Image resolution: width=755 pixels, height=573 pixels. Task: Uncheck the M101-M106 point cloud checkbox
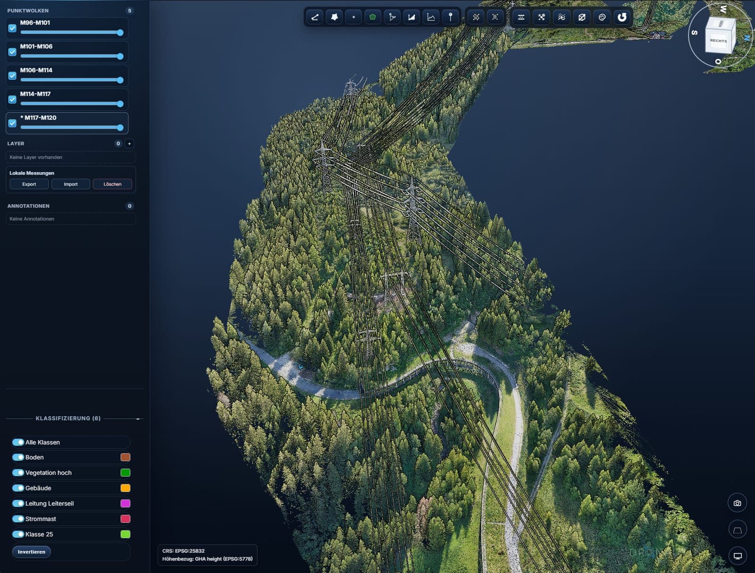pos(12,52)
